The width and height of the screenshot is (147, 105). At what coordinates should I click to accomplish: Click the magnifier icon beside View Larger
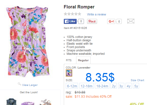tap(19, 84)
